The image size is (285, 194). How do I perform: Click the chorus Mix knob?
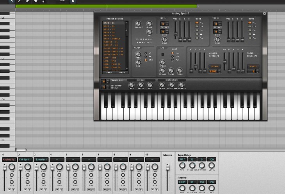[150, 85]
